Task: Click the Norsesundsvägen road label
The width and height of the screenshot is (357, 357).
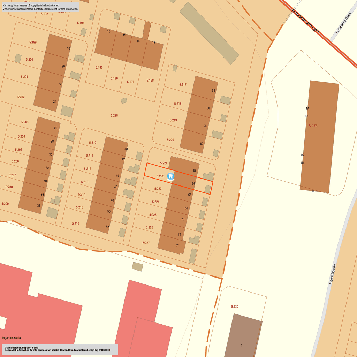Action: pos(305,21)
